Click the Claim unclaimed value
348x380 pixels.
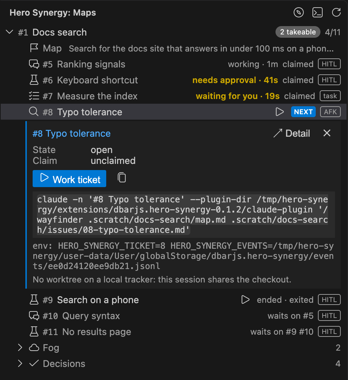(113, 161)
